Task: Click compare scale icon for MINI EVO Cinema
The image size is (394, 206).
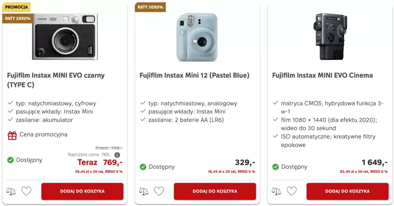Action: click(x=276, y=191)
